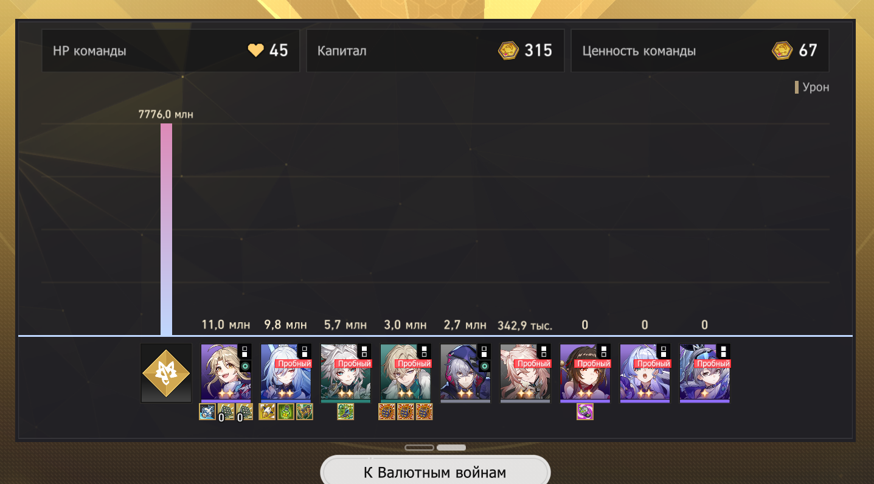Open the hooded gray-haired character with 2,7 млн
Image resolution: width=874 pixels, height=484 pixels.
[x=465, y=373]
